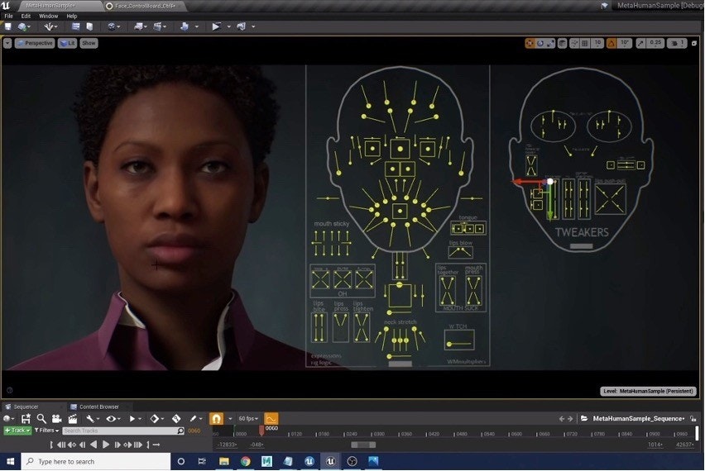The width and height of the screenshot is (705, 471).
Task: Click the Play button in main toolbar
Action: [x=216, y=26]
